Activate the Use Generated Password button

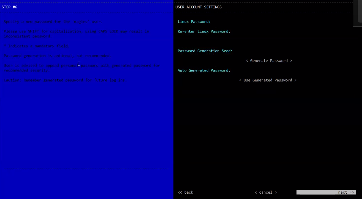coord(268,80)
